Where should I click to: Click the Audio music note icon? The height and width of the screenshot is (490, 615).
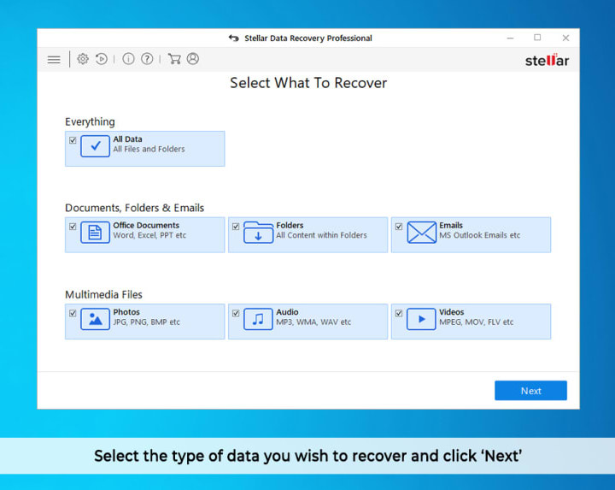pos(258,320)
